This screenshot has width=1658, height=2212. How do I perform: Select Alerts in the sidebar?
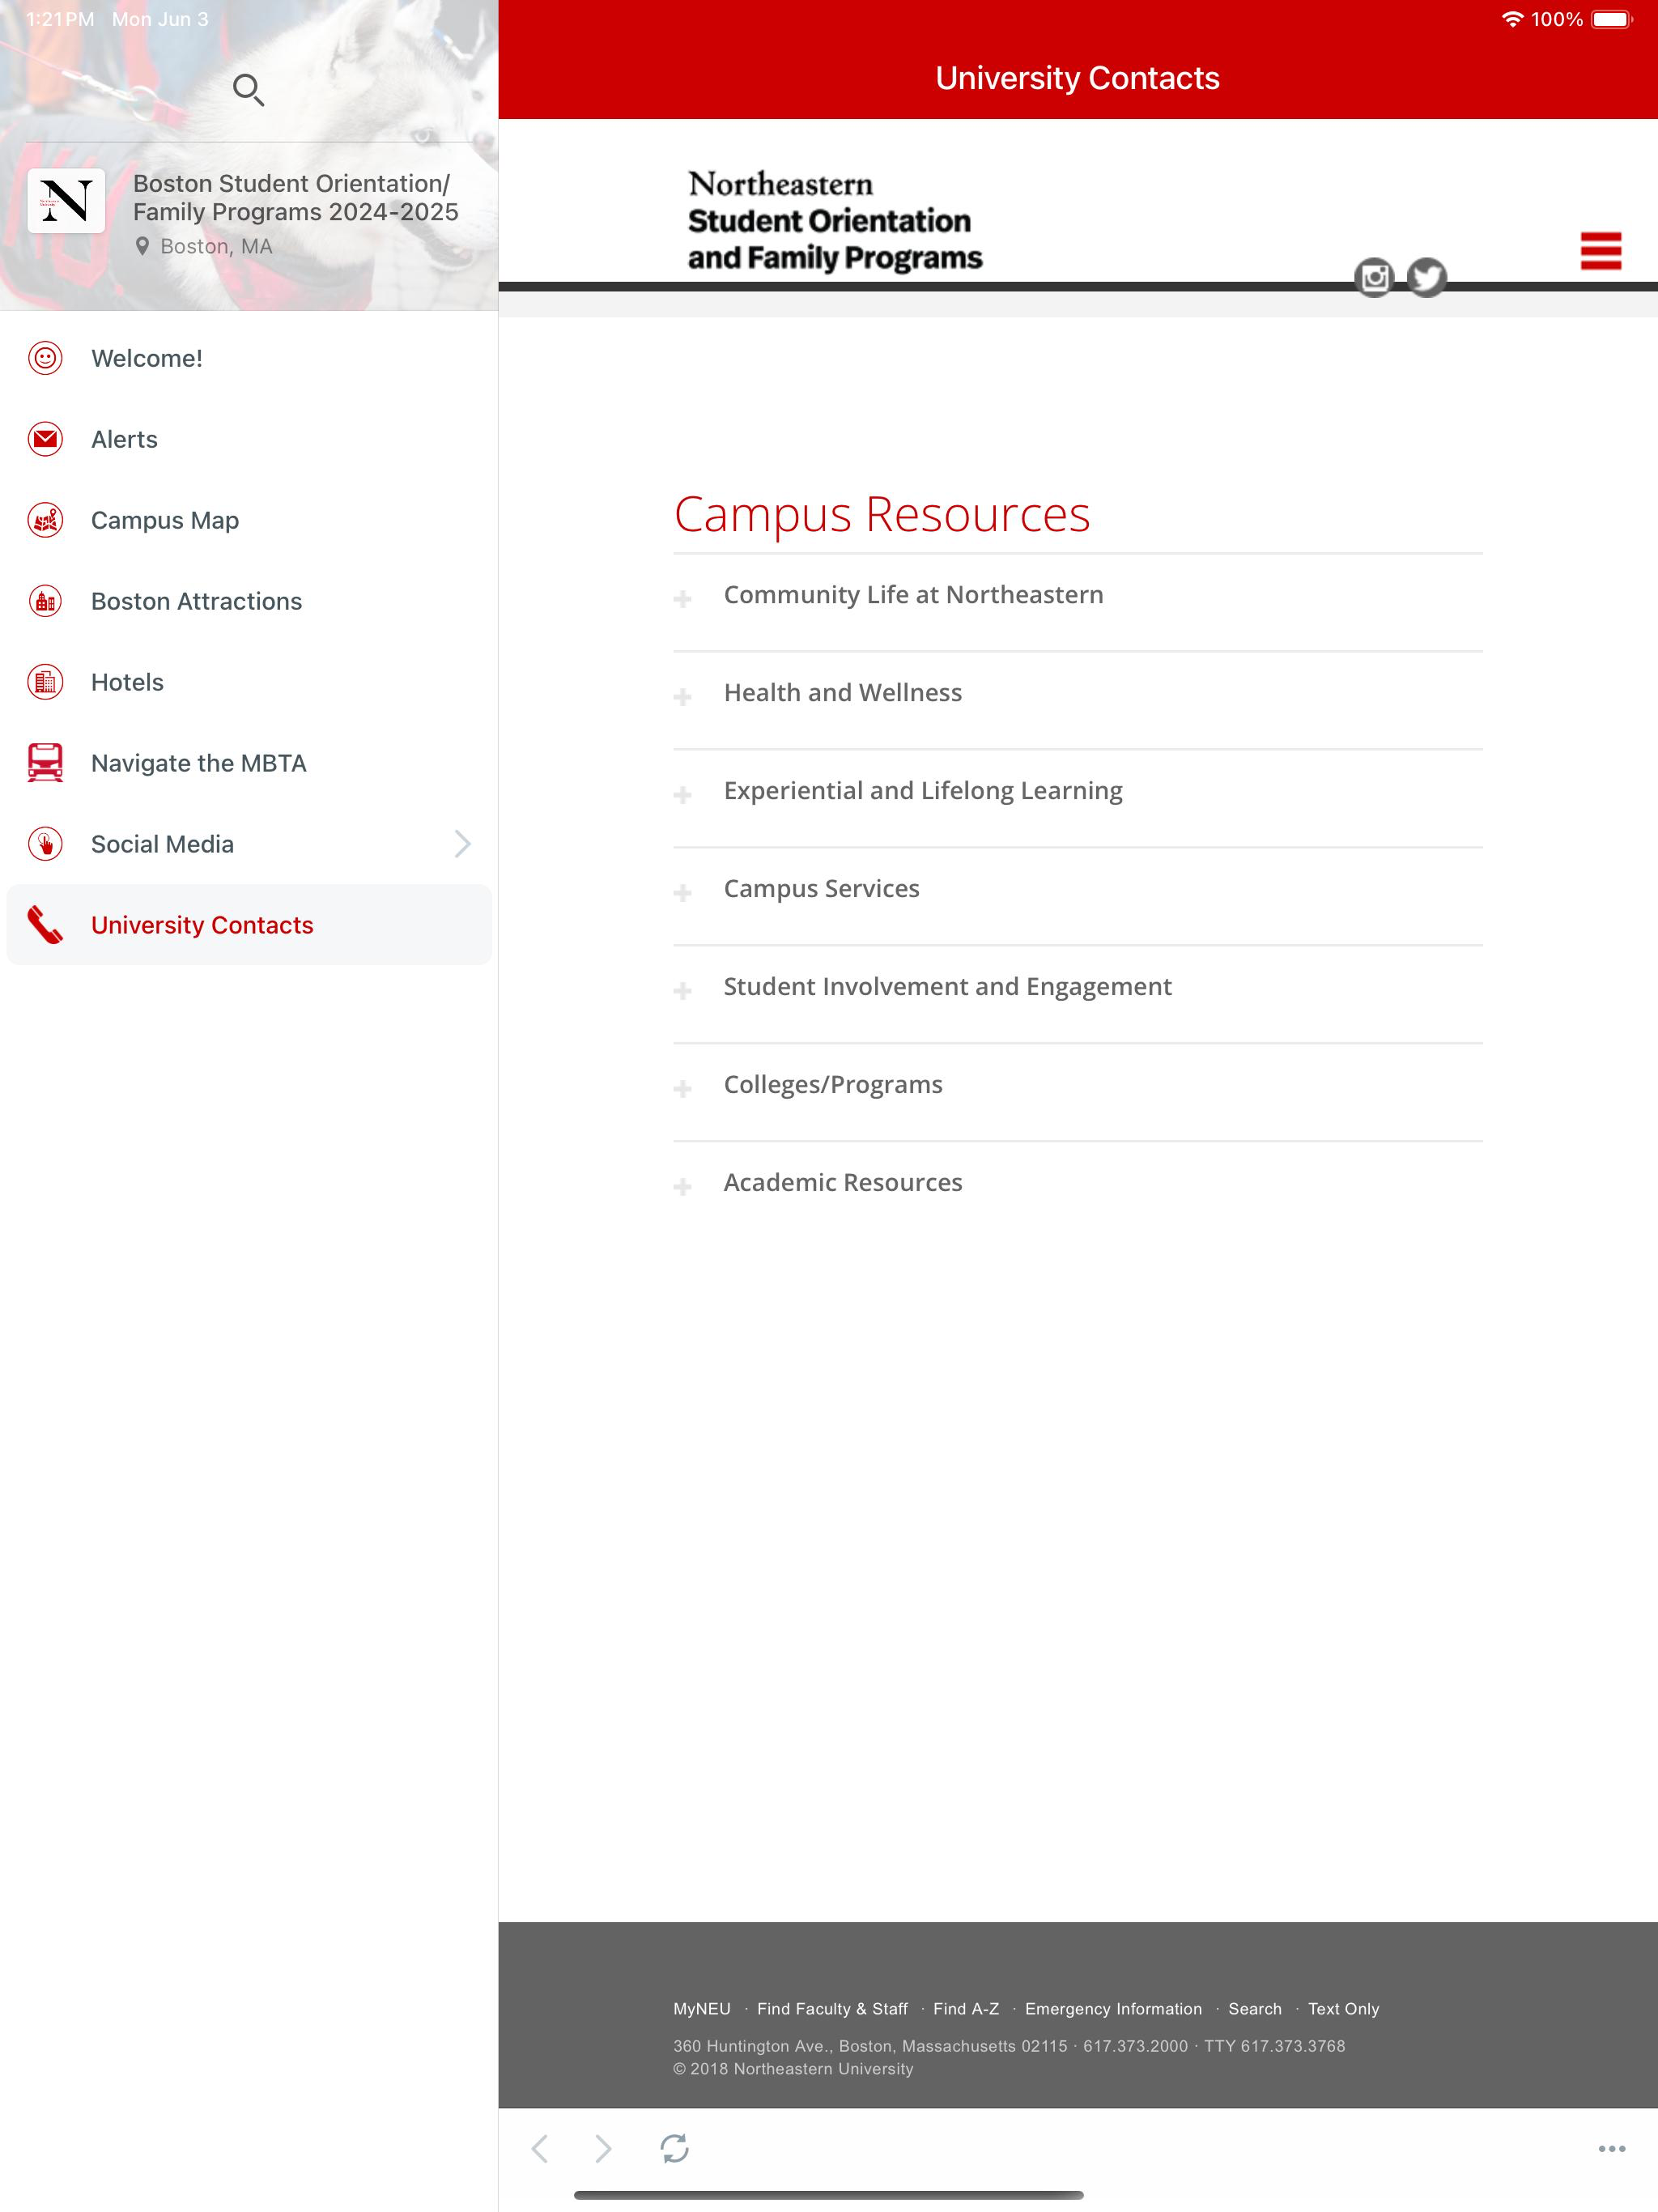pyautogui.click(x=249, y=439)
